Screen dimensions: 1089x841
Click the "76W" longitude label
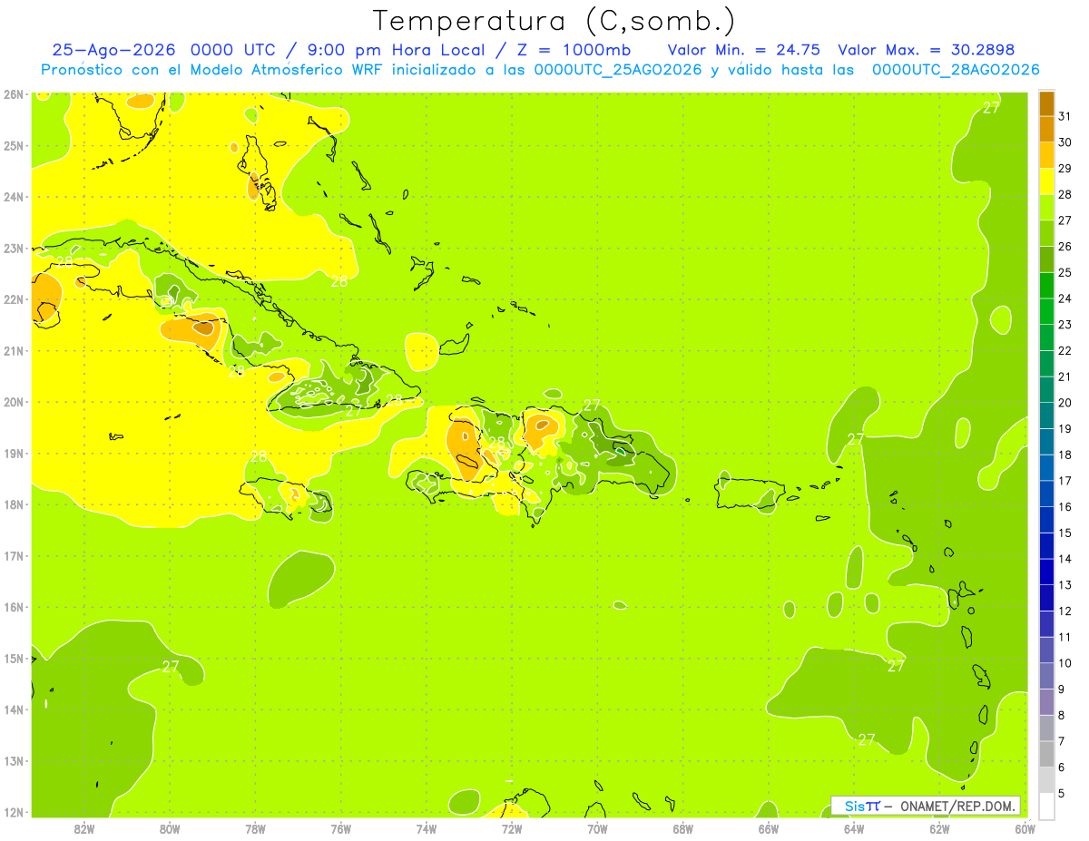coord(341,828)
